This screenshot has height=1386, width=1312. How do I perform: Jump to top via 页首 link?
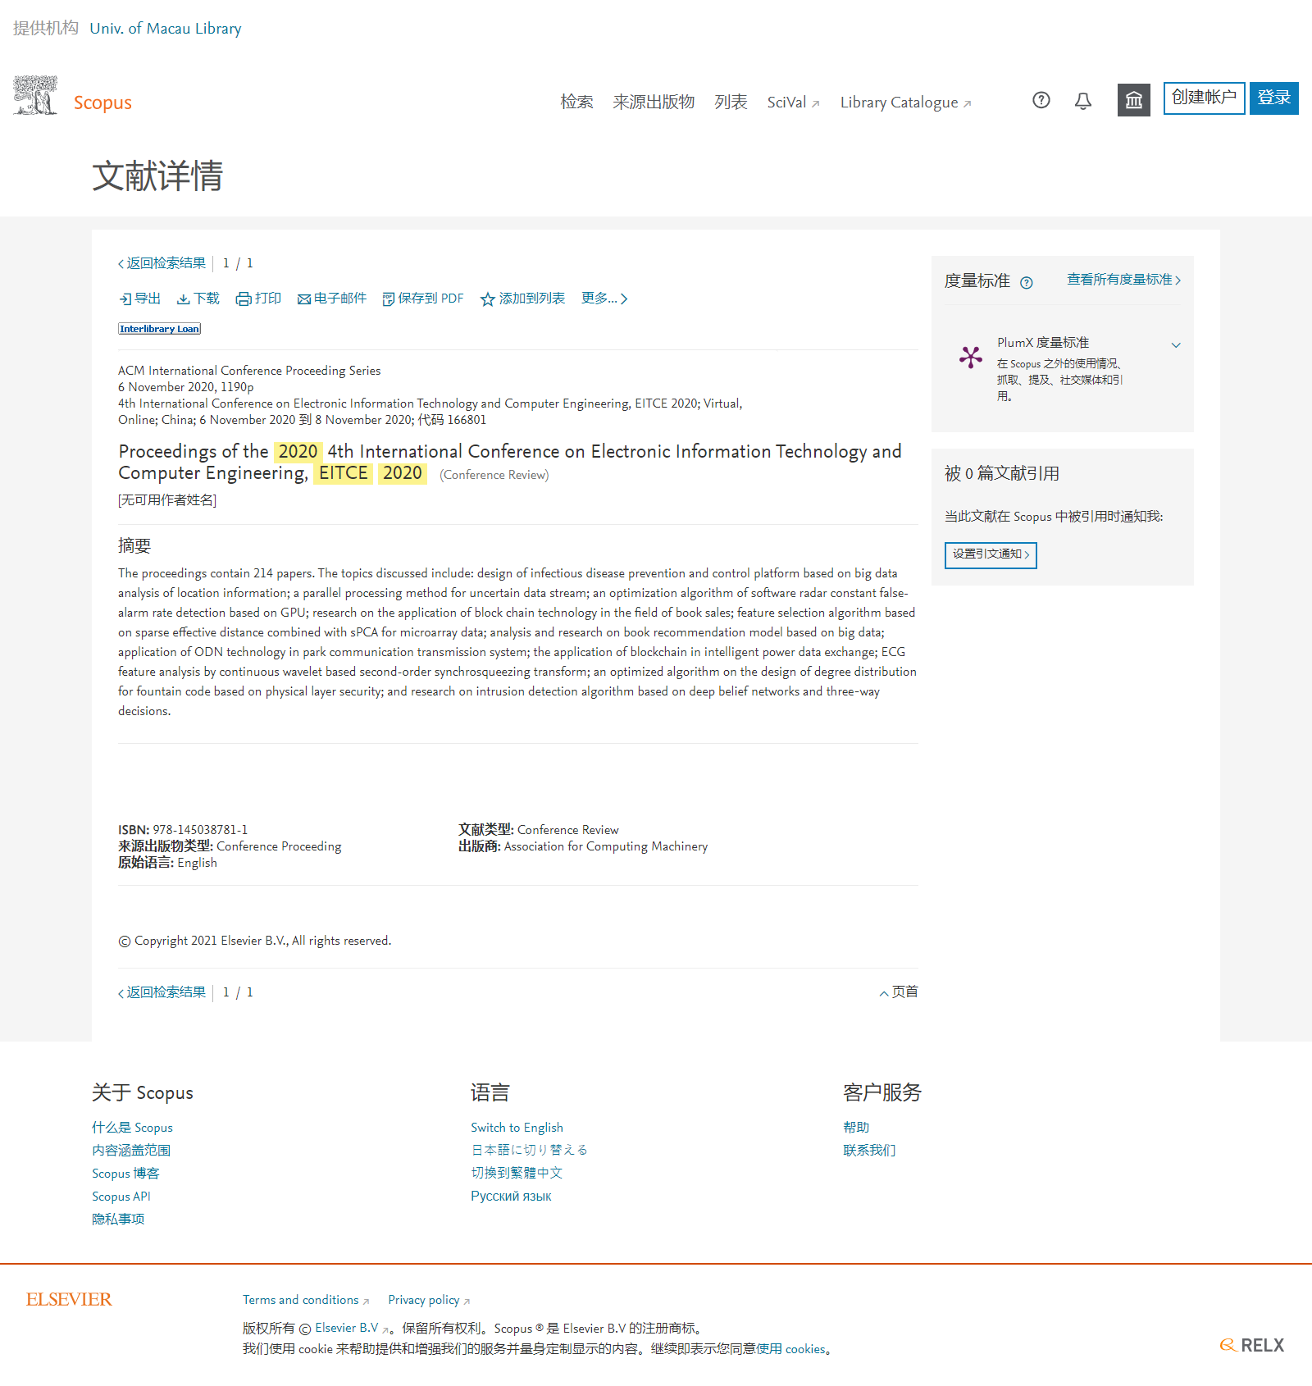(x=899, y=992)
